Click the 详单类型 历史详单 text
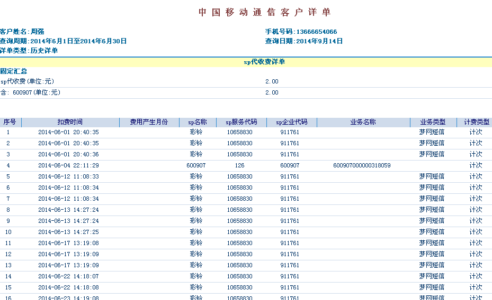 [29, 50]
